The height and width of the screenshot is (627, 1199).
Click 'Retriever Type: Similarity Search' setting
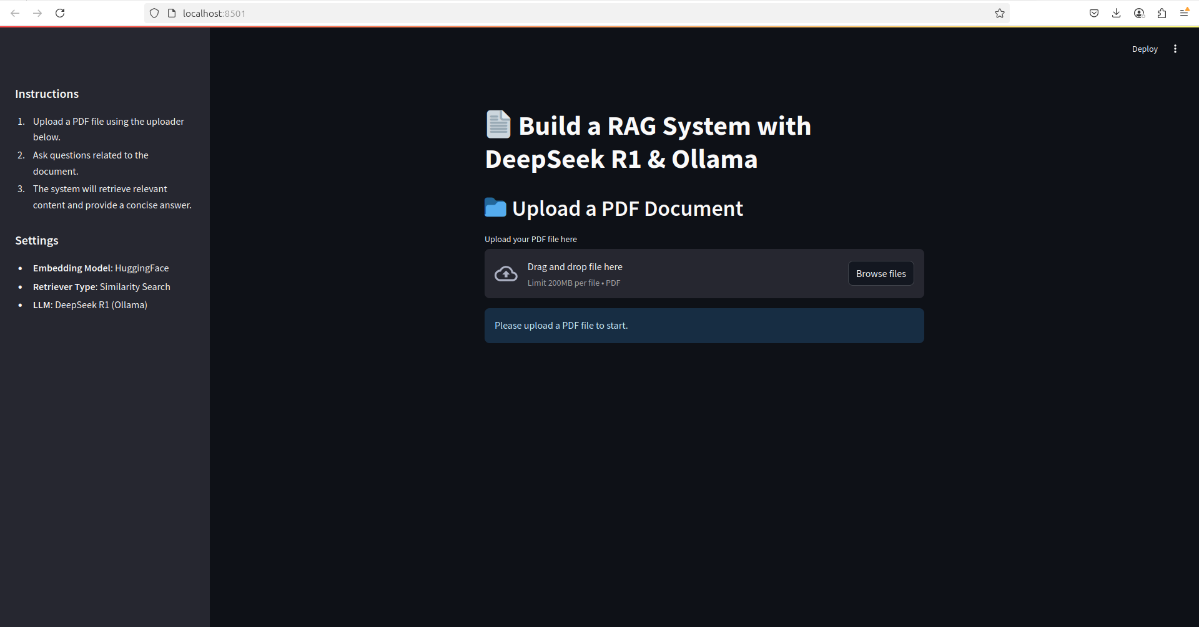(101, 287)
